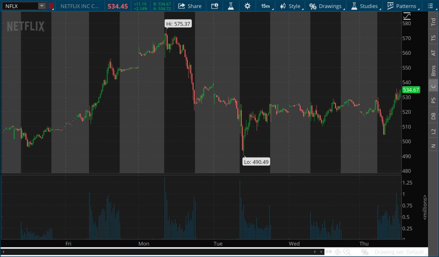Click the last price 534.45
The height and width of the screenshot is (257, 439).
click(x=118, y=6)
